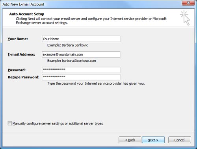
Task: Click the 'Retype Password:' label
Action: pyautogui.click(x=24, y=77)
